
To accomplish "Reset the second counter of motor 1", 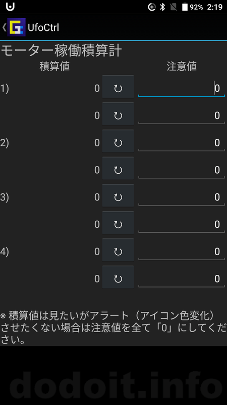I will click(118, 114).
